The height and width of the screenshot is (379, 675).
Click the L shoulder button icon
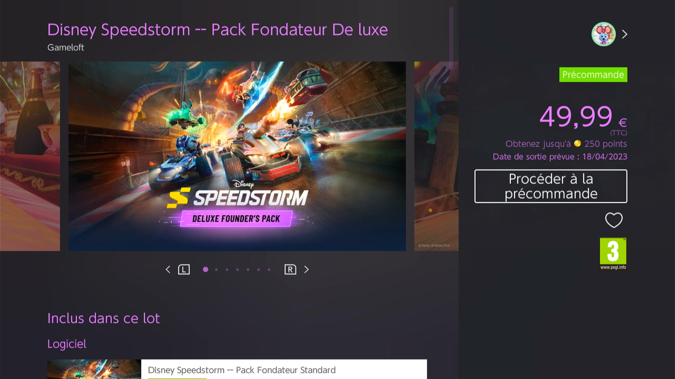(x=184, y=270)
